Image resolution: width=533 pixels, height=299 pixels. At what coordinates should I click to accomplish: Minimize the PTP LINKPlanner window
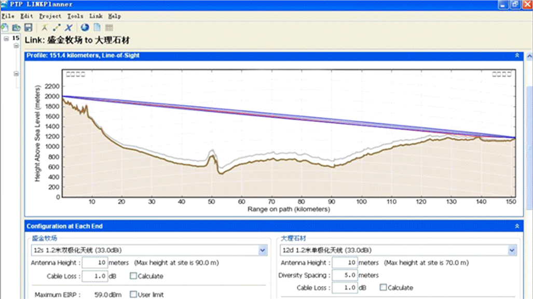click(x=503, y=5)
